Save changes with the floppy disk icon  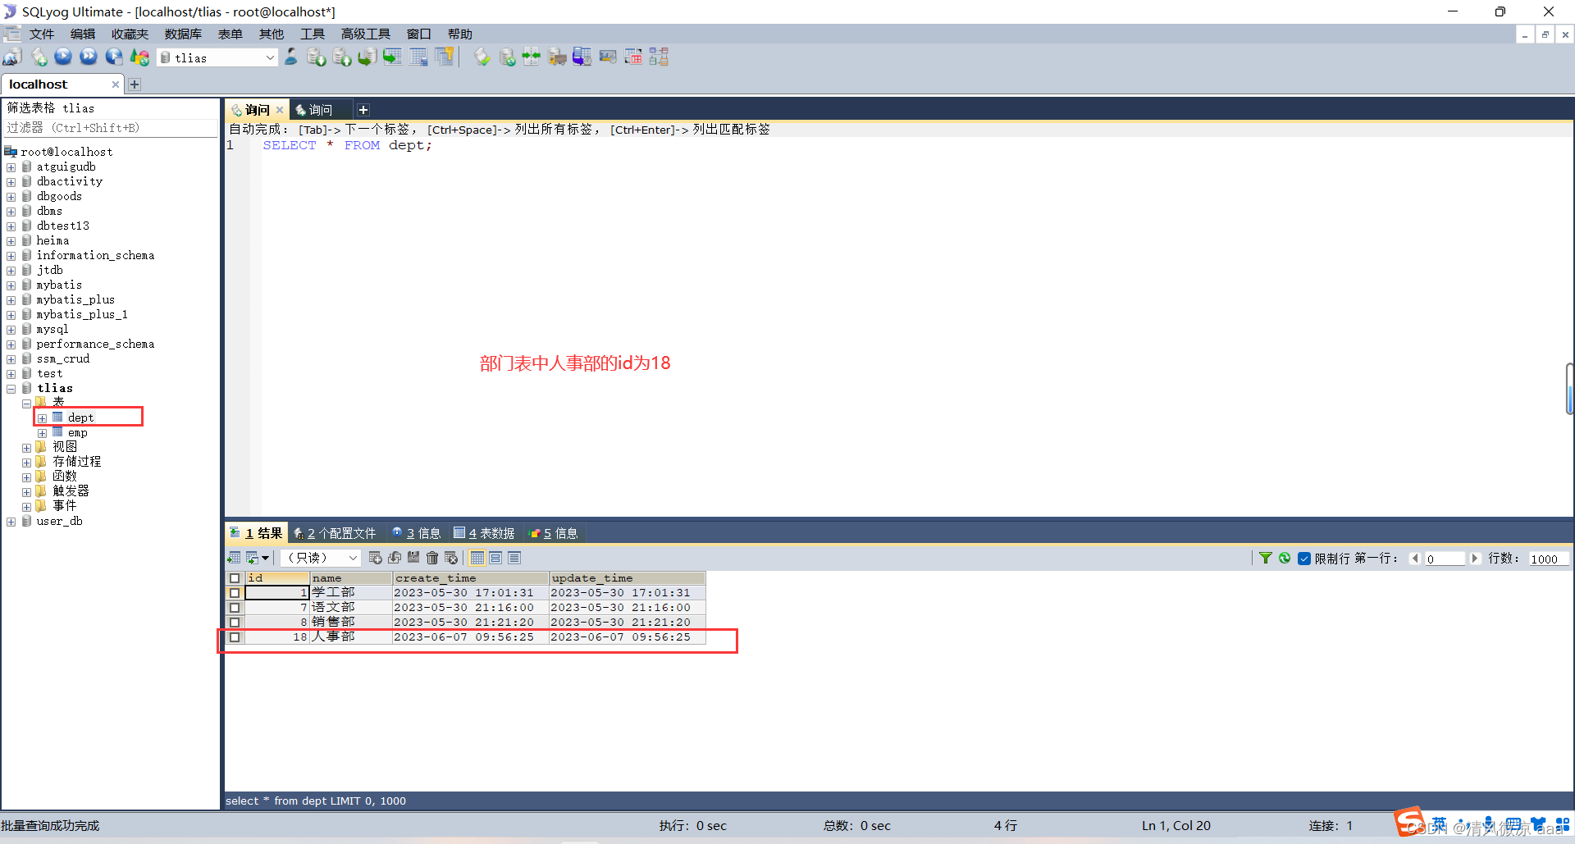413,558
